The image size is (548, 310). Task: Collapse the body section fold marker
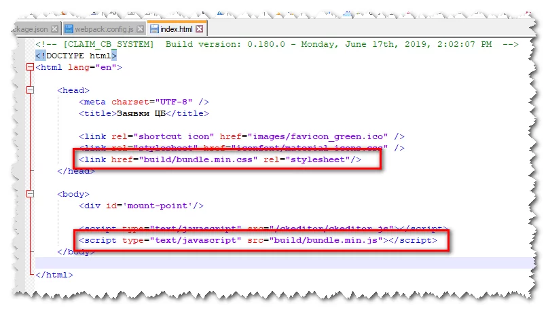[x=29, y=194]
